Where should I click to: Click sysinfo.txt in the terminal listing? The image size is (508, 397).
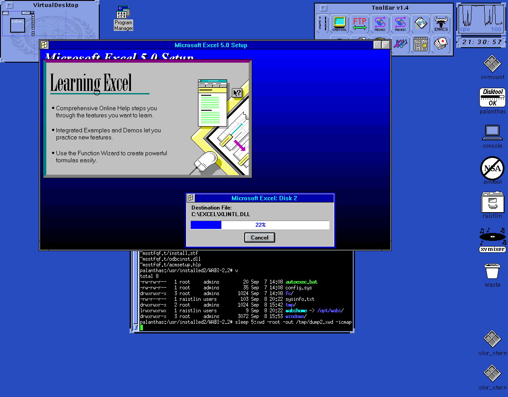point(300,299)
